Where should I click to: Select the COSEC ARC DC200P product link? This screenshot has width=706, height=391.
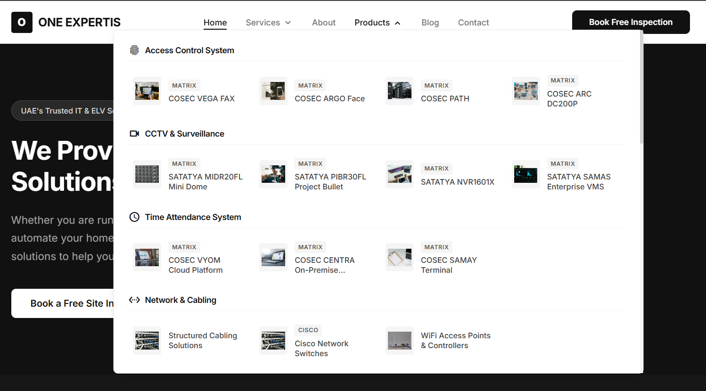coord(569,99)
